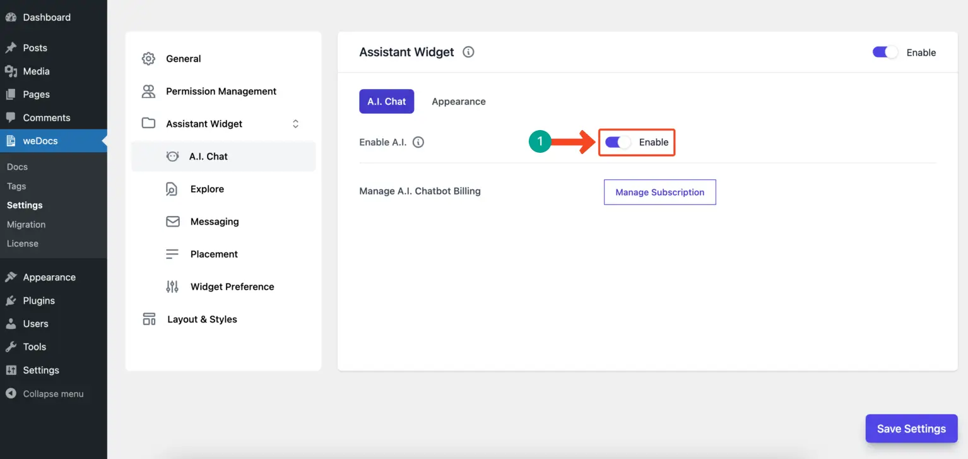Image resolution: width=968 pixels, height=459 pixels.
Task: Click the General gear icon
Action: click(x=148, y=59)
